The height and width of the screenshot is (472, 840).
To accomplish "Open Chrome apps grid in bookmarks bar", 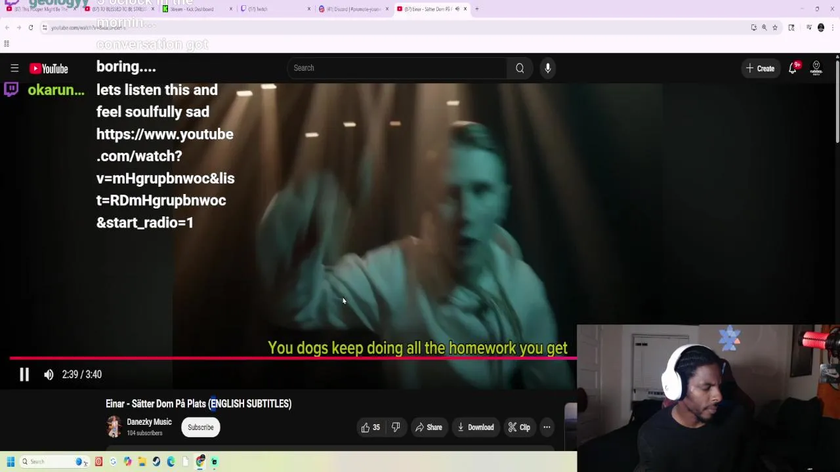I will pyautogui.click(x=7, y=44).
